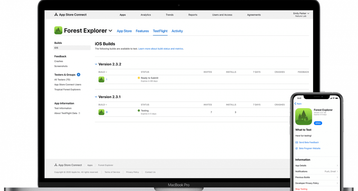Image resolution: width=358 pixels, height=191 pixels.
Task: Tap the Beta Program Website compass icon
Action: [297, 148]
